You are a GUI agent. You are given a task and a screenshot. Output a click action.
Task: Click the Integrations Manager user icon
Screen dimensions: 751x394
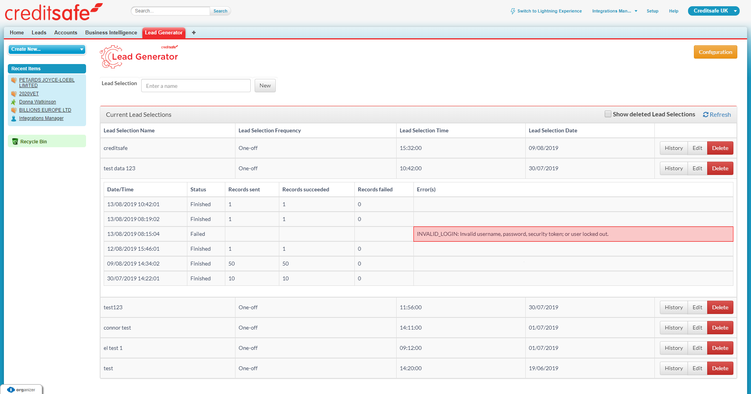[x=14, y=119]
